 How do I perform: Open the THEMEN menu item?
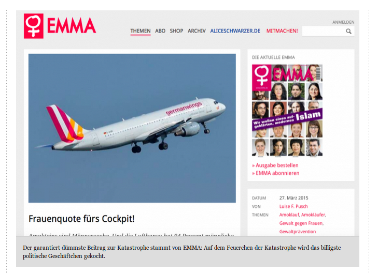(x=141, y=31)
